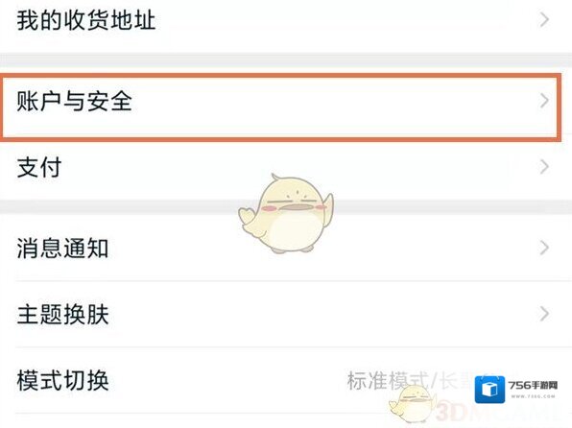Tap chevron arrow beside 支付

(x=544, y=167)
